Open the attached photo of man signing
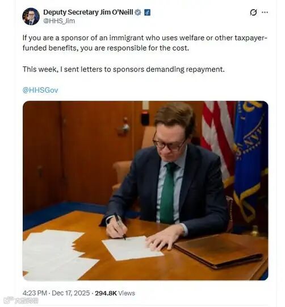The width and height of the screenshot is (285, 307). coord(145,190)
